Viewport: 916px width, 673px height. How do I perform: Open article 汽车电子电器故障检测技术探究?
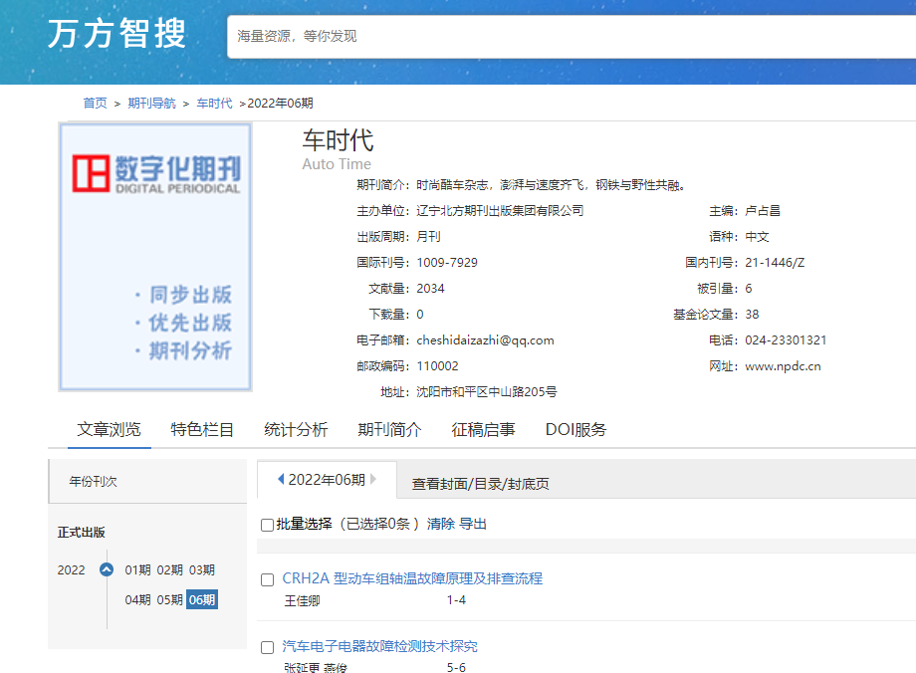coord(379,646)
